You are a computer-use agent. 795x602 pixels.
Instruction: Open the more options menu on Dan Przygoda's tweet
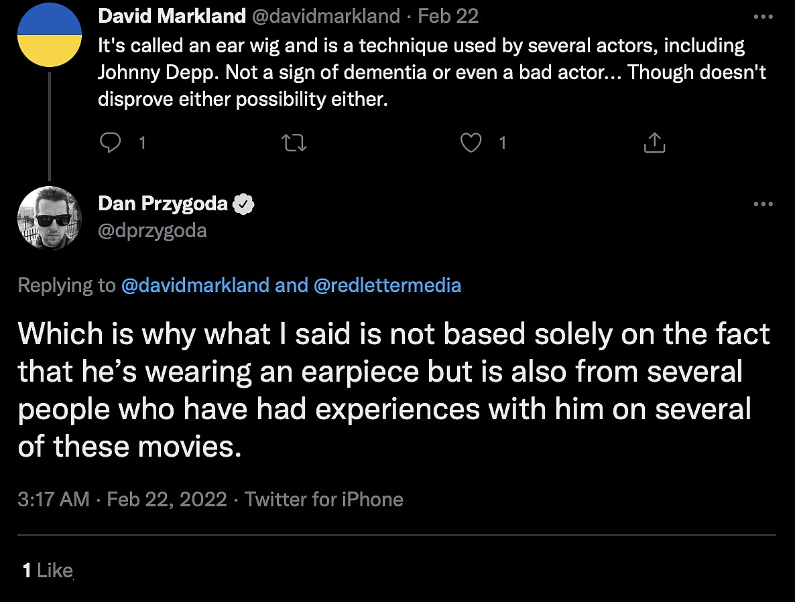(x=763, y=204)
